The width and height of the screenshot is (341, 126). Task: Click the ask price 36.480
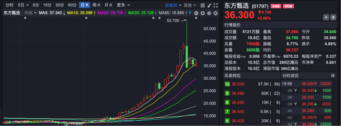238,94
